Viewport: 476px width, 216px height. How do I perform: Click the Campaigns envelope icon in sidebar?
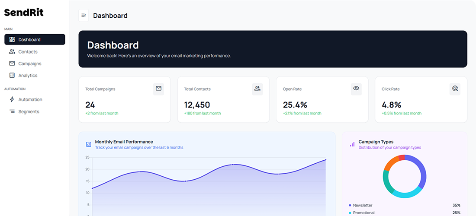point(12,64)
